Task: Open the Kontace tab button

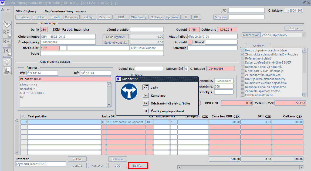Action: click(23, 17)
